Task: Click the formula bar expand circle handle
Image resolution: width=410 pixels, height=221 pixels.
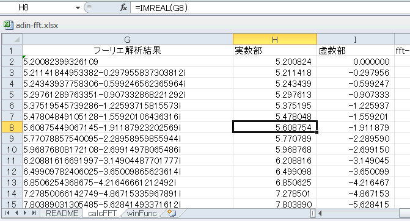Action: click(x=89, y=7)
